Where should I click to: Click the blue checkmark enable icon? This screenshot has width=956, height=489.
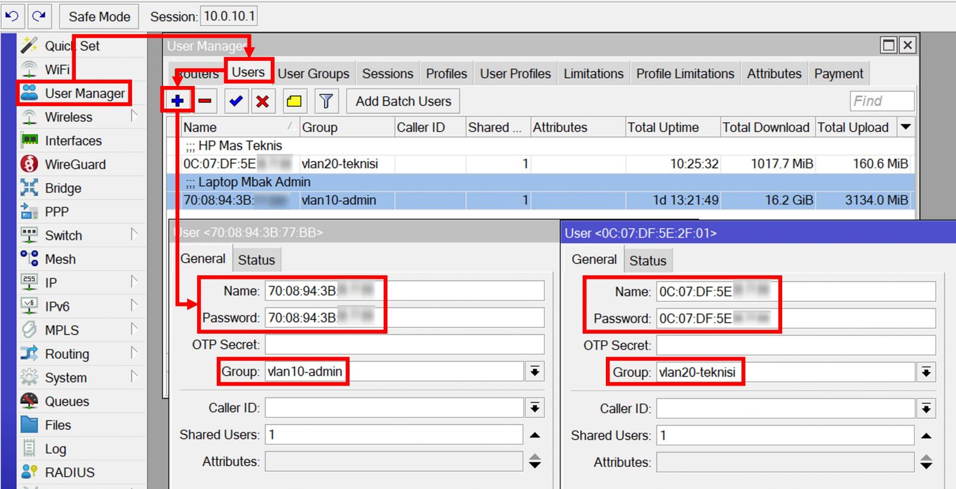[x=236, y=101]
